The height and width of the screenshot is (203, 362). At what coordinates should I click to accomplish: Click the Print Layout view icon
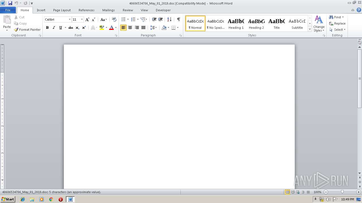pyautogui.click(x=288, y=192)
